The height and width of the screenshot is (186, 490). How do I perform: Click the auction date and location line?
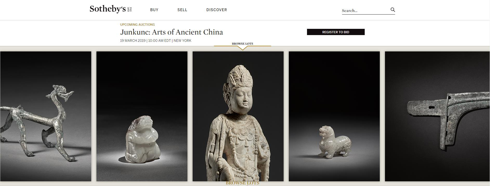[156, 41]
